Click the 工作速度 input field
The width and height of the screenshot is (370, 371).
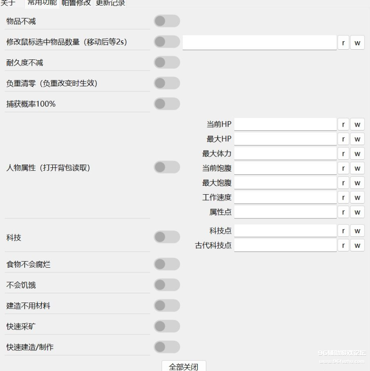tap(285, 197)
